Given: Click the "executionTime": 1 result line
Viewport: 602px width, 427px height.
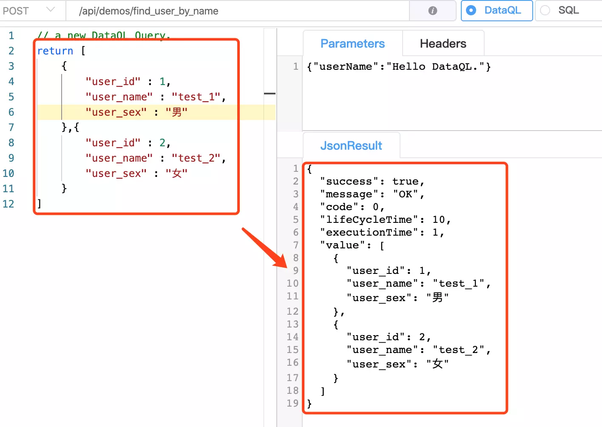Looking at the screenshot, I should (x=382, y=233).
